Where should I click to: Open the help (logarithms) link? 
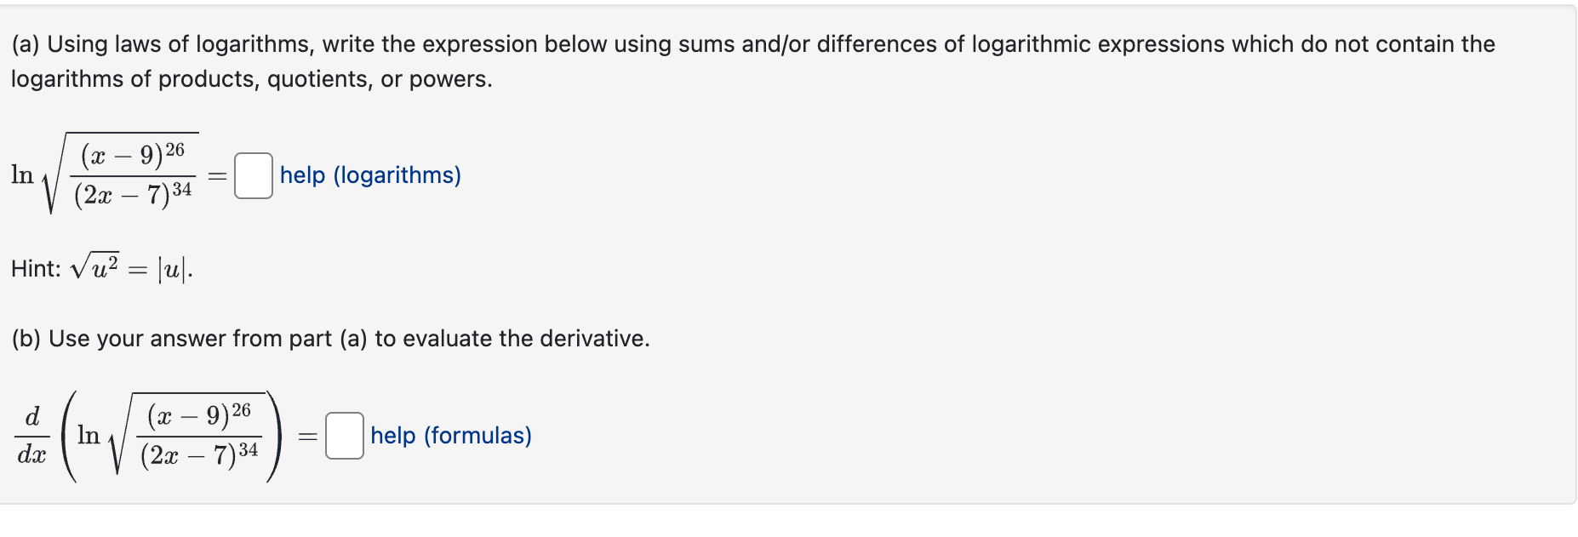coord(369,175)
